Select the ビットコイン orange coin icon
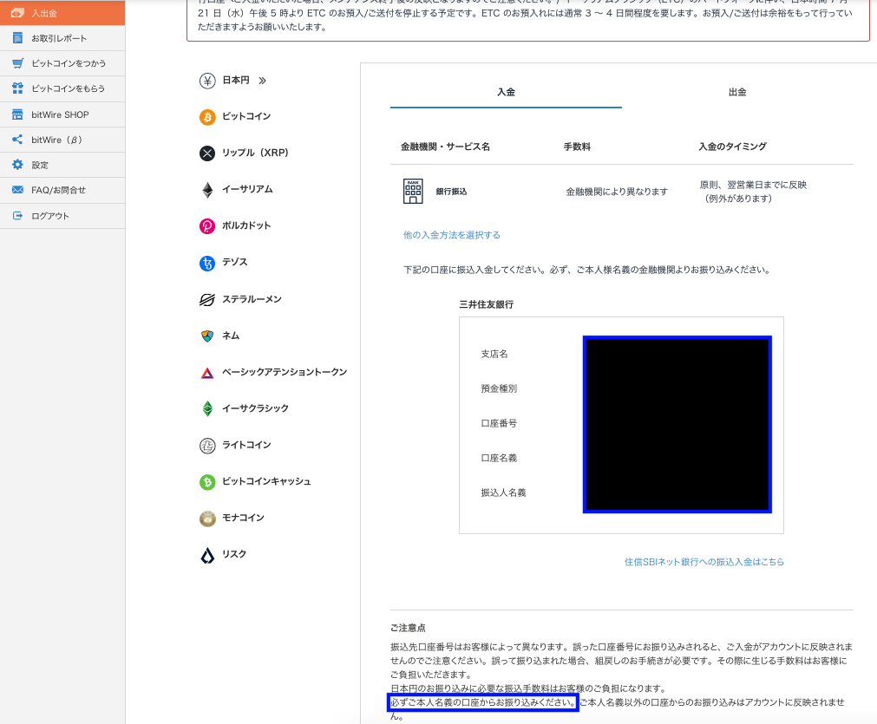877x724 pixels. 207,117
